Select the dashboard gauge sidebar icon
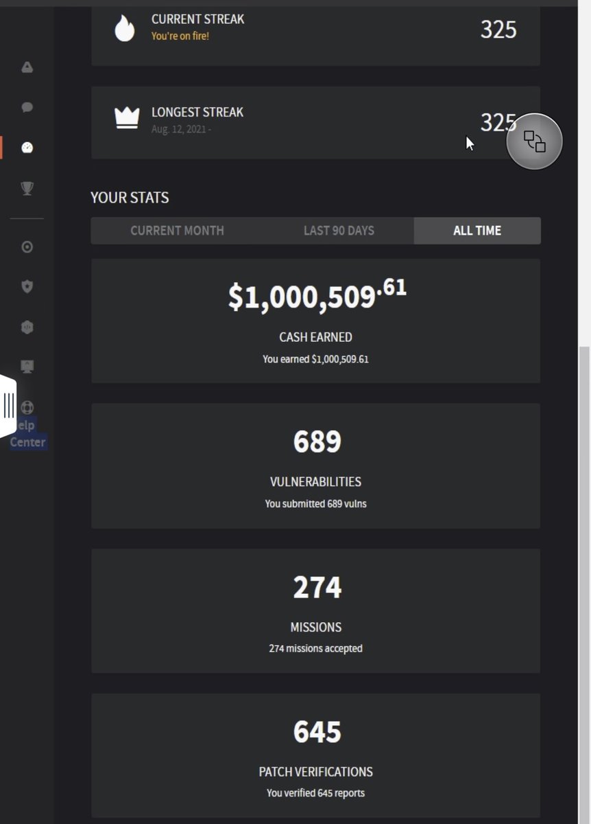The height and width of the screenshot is (824, 591). [27, 147]
